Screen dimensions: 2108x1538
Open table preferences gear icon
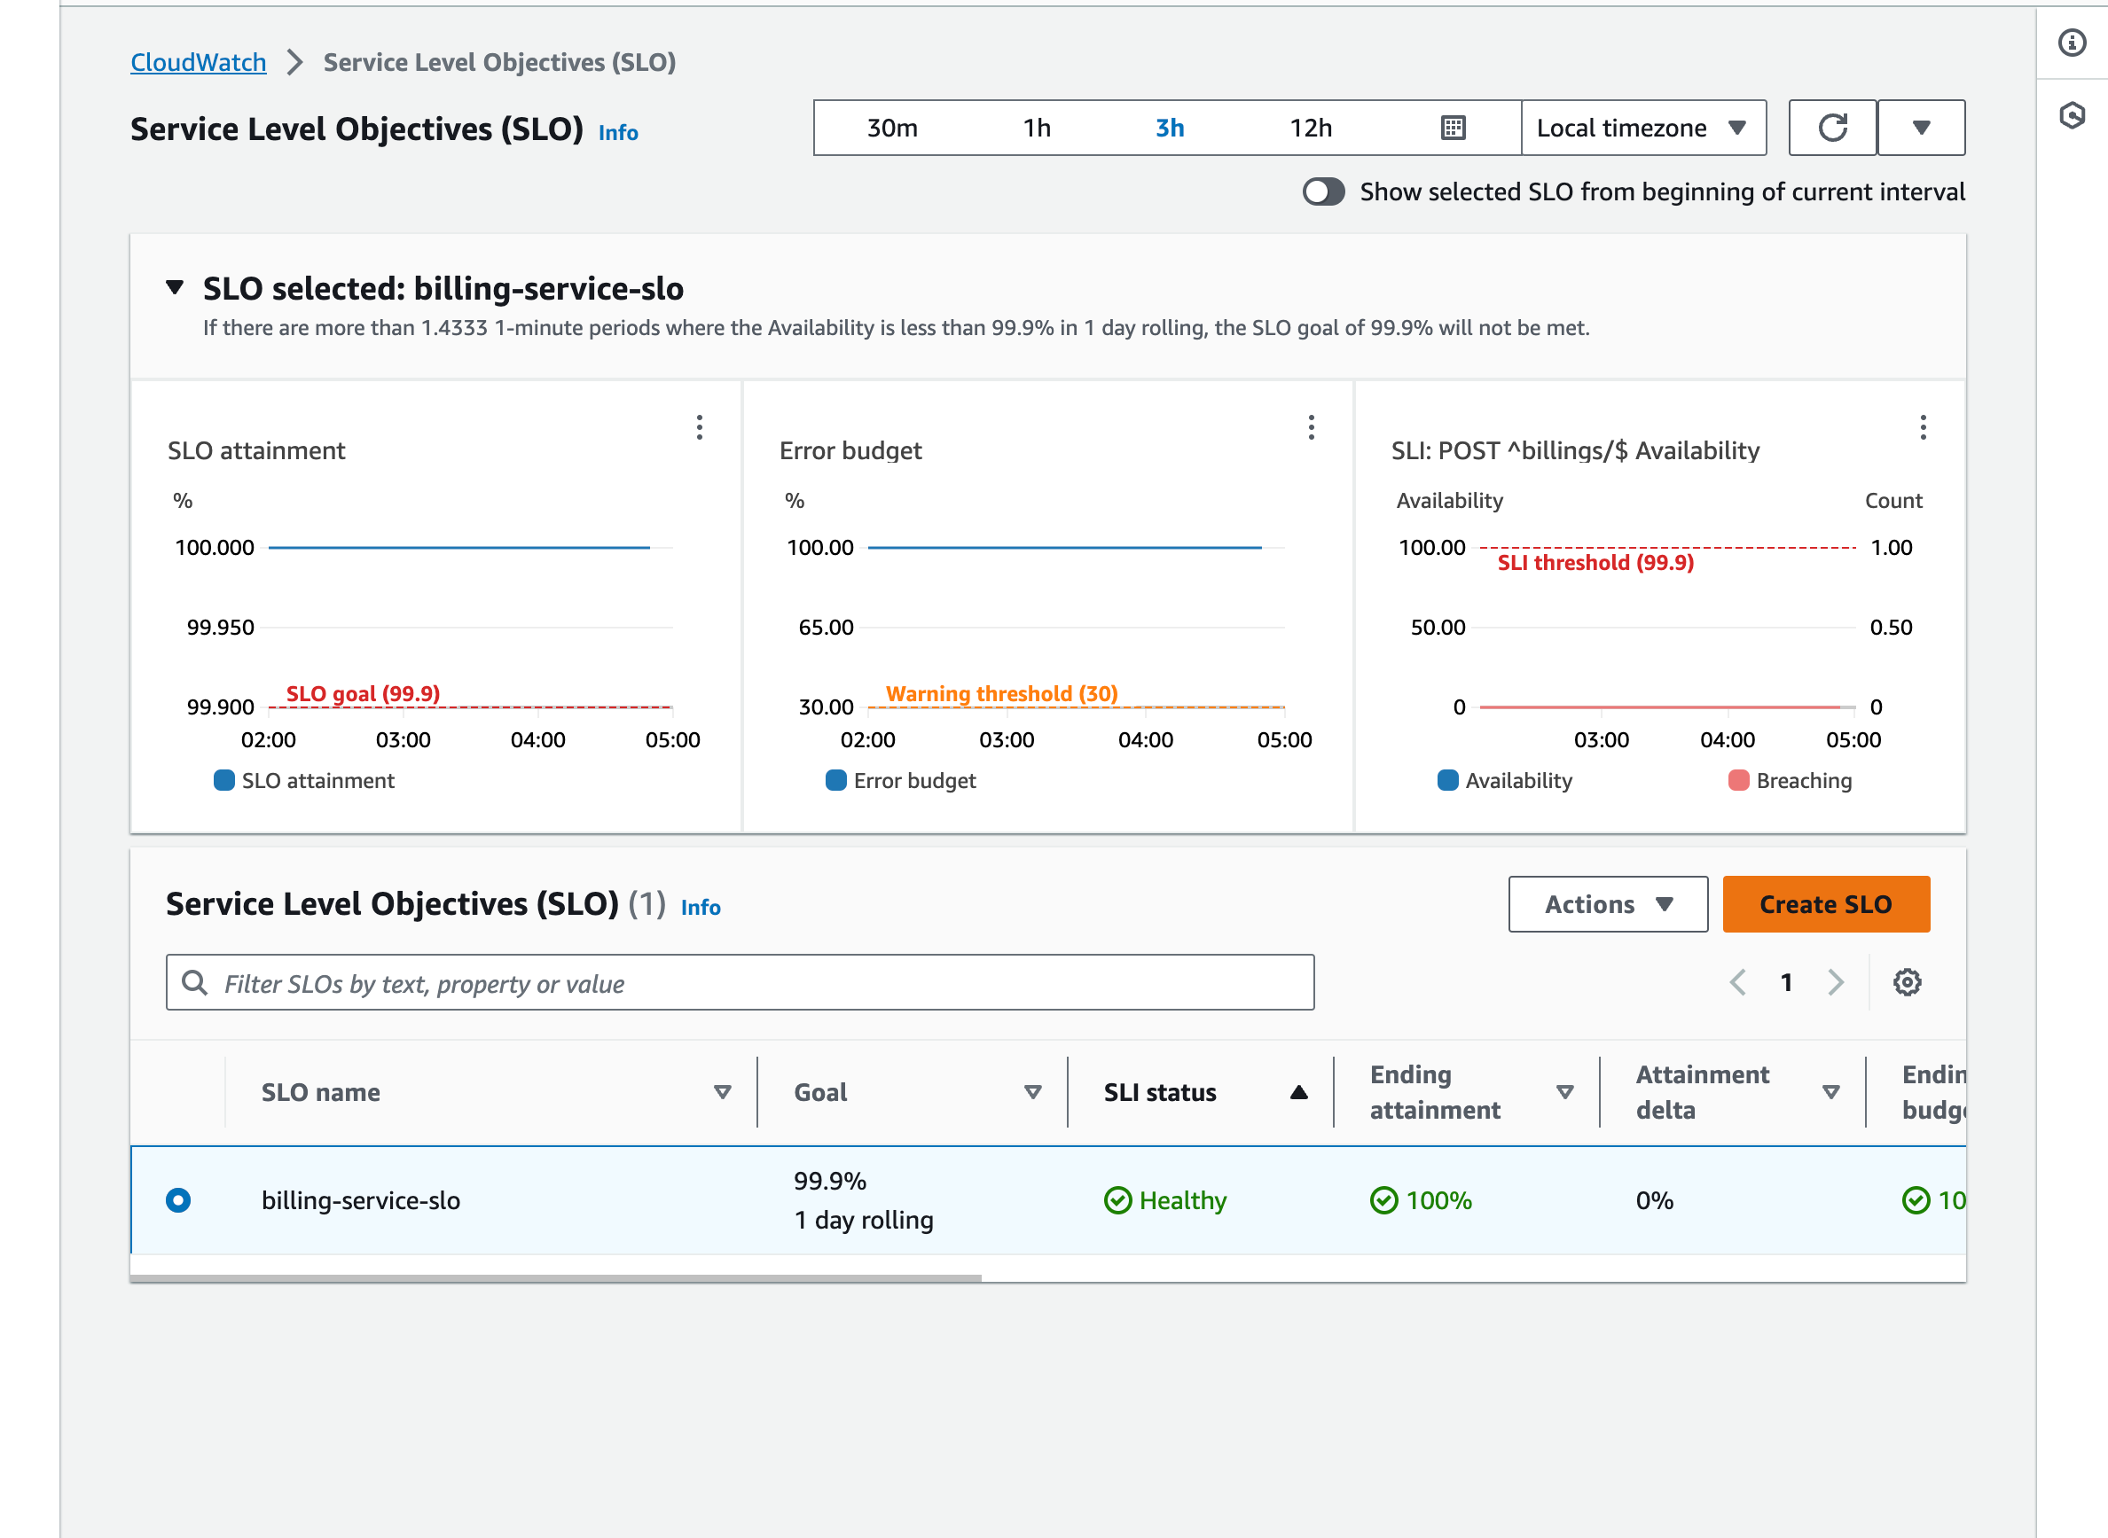pos(1907,982)
